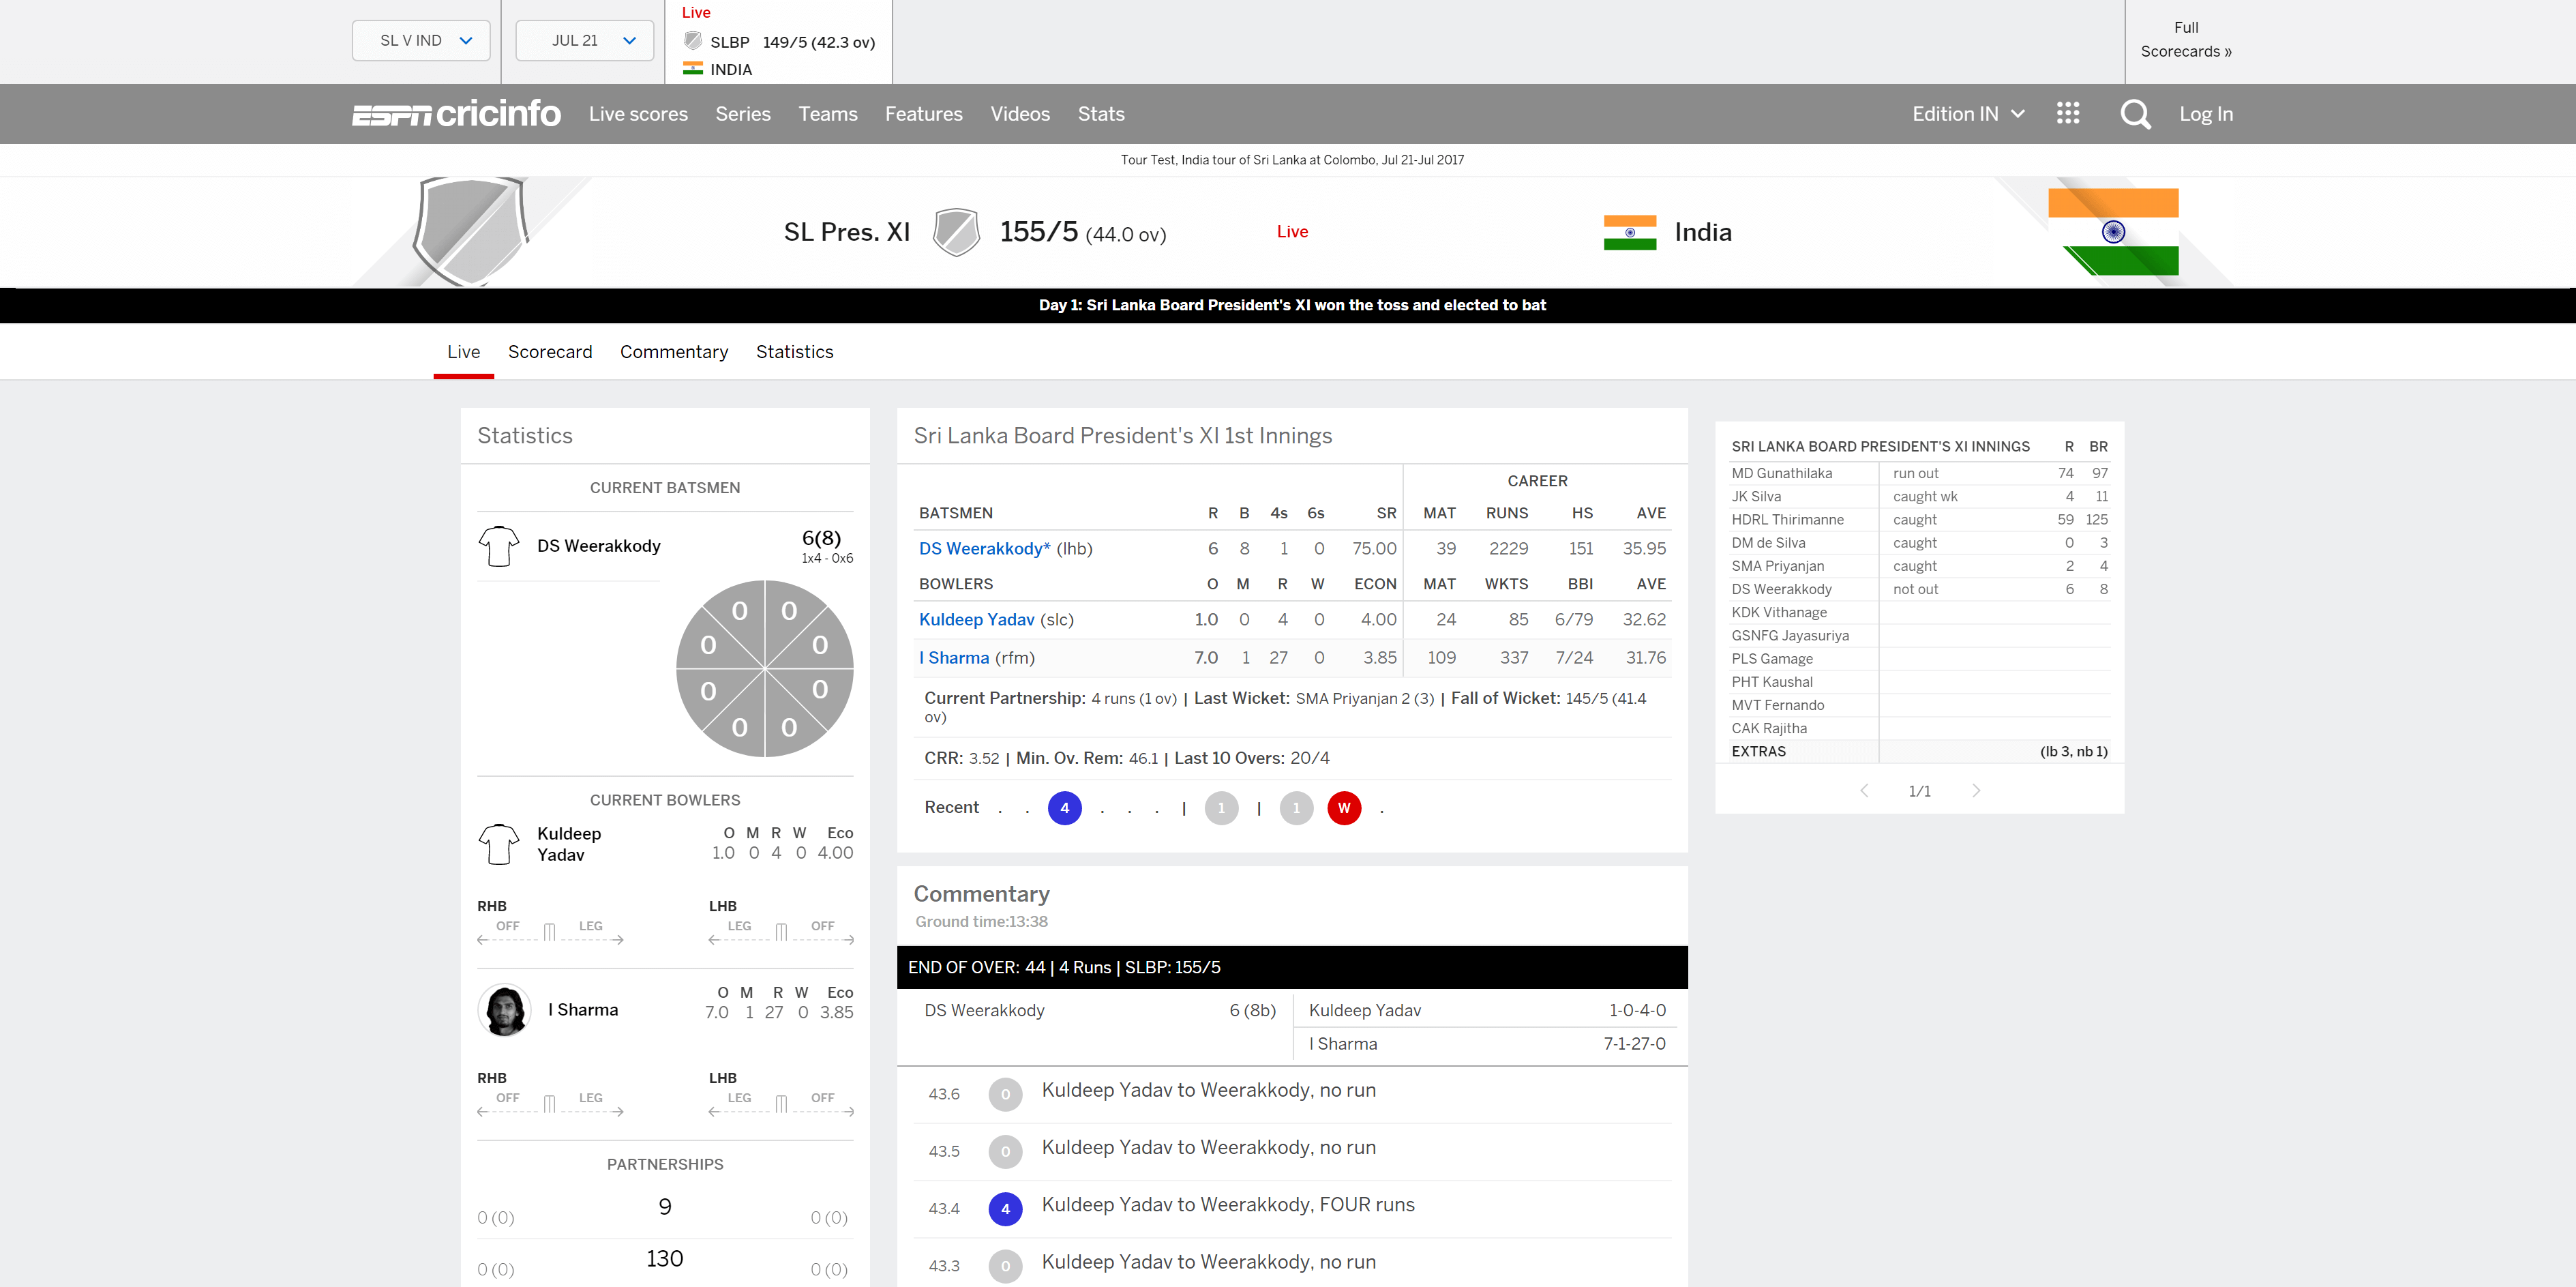This screenshot has width=2576, height=1287.
Task: Click the END OF OVER 44 bar
Action: [x=1292, y=968]
